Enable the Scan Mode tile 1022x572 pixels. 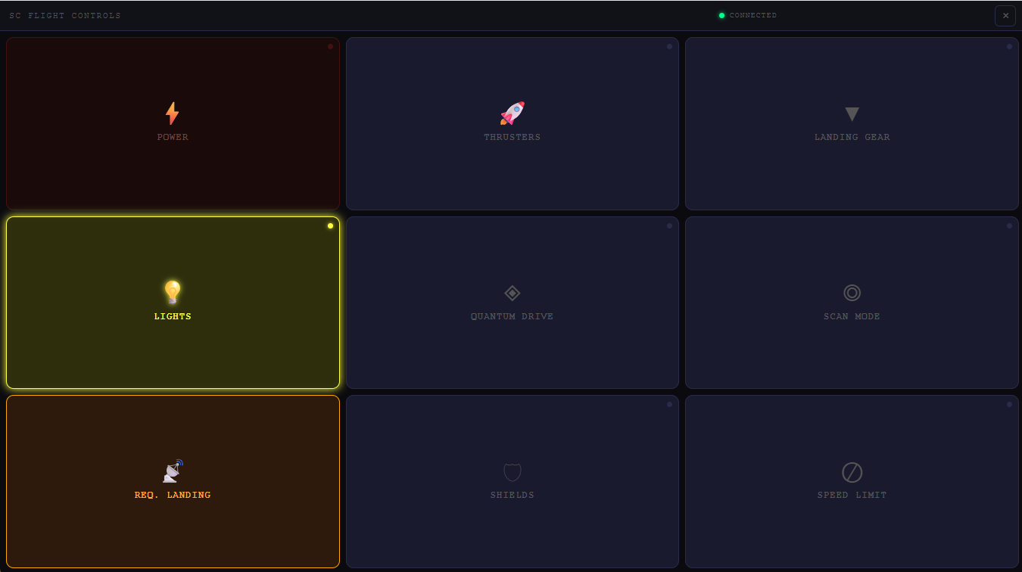tap(852, 303)
